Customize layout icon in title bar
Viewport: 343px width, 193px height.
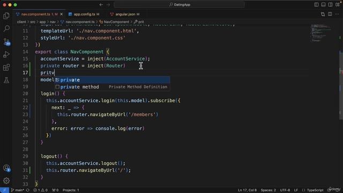[338, 5]
